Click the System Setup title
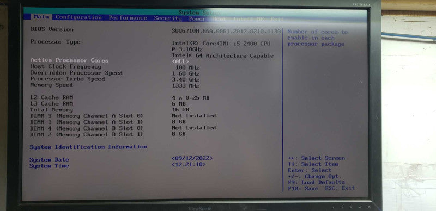This screenshot has height=211, width=436. pos(199,13)
